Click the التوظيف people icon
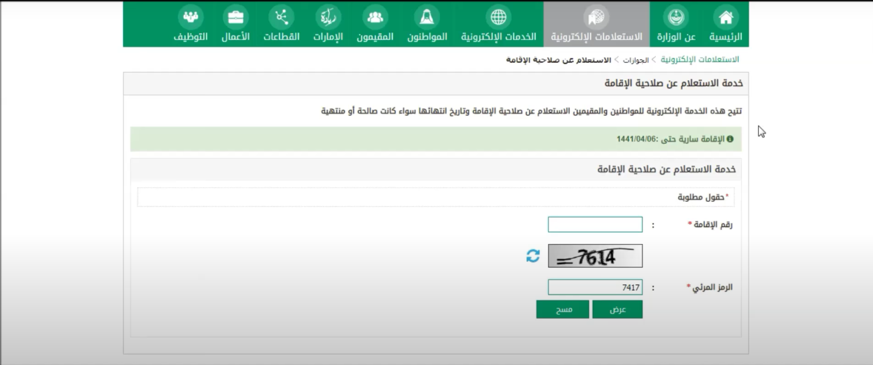This screenshot has width=873, height=365. click(x=190, y=17)
